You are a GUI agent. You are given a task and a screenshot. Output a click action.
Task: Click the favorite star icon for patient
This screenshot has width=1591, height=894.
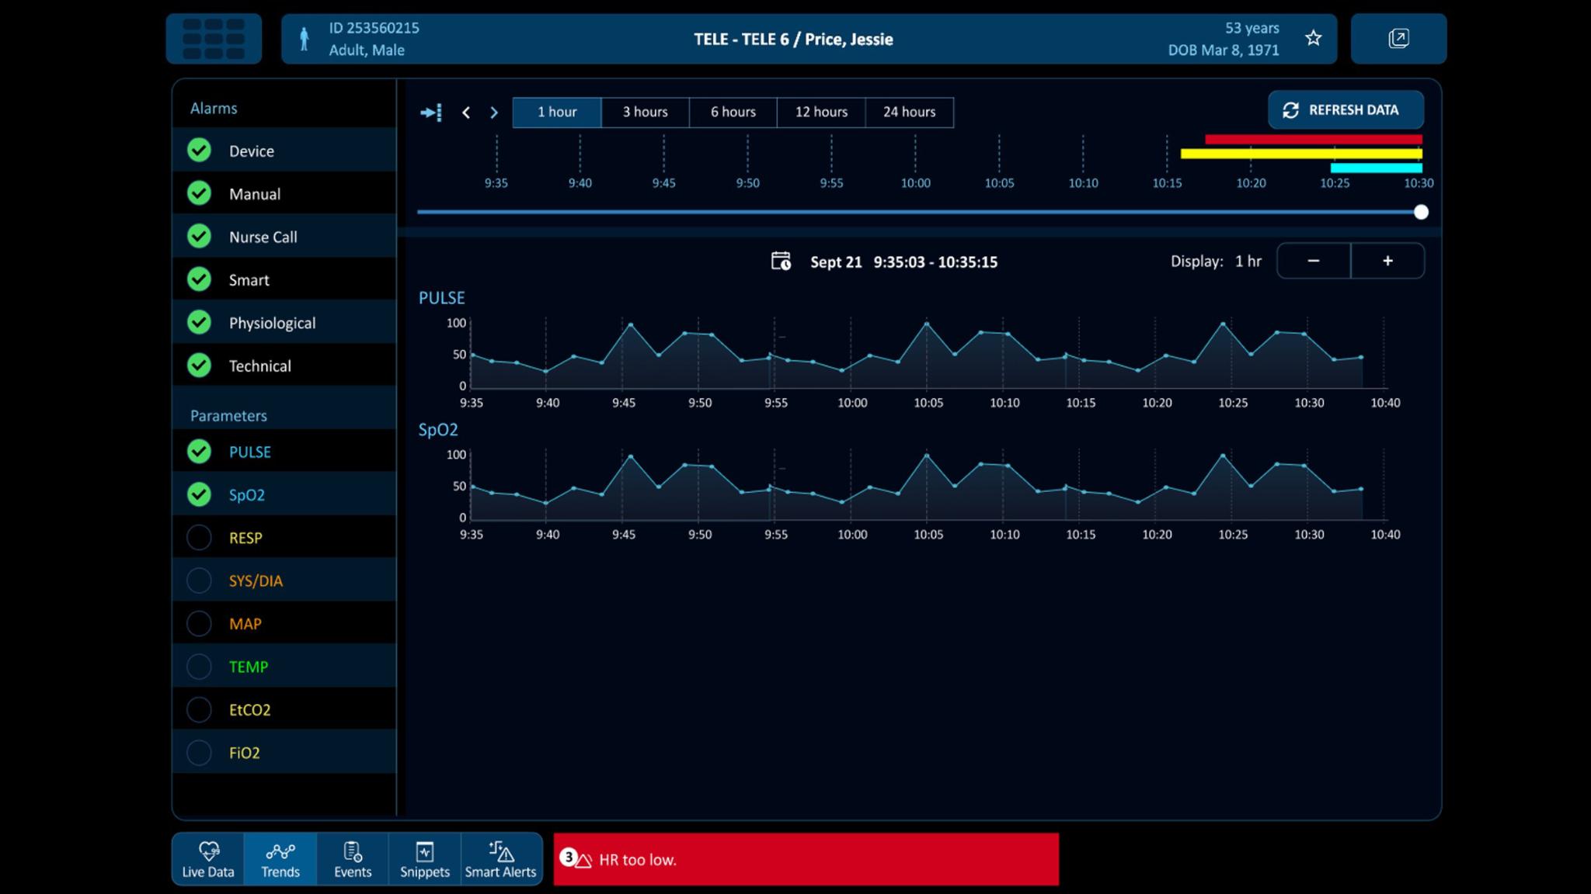tap(1313, 38)
